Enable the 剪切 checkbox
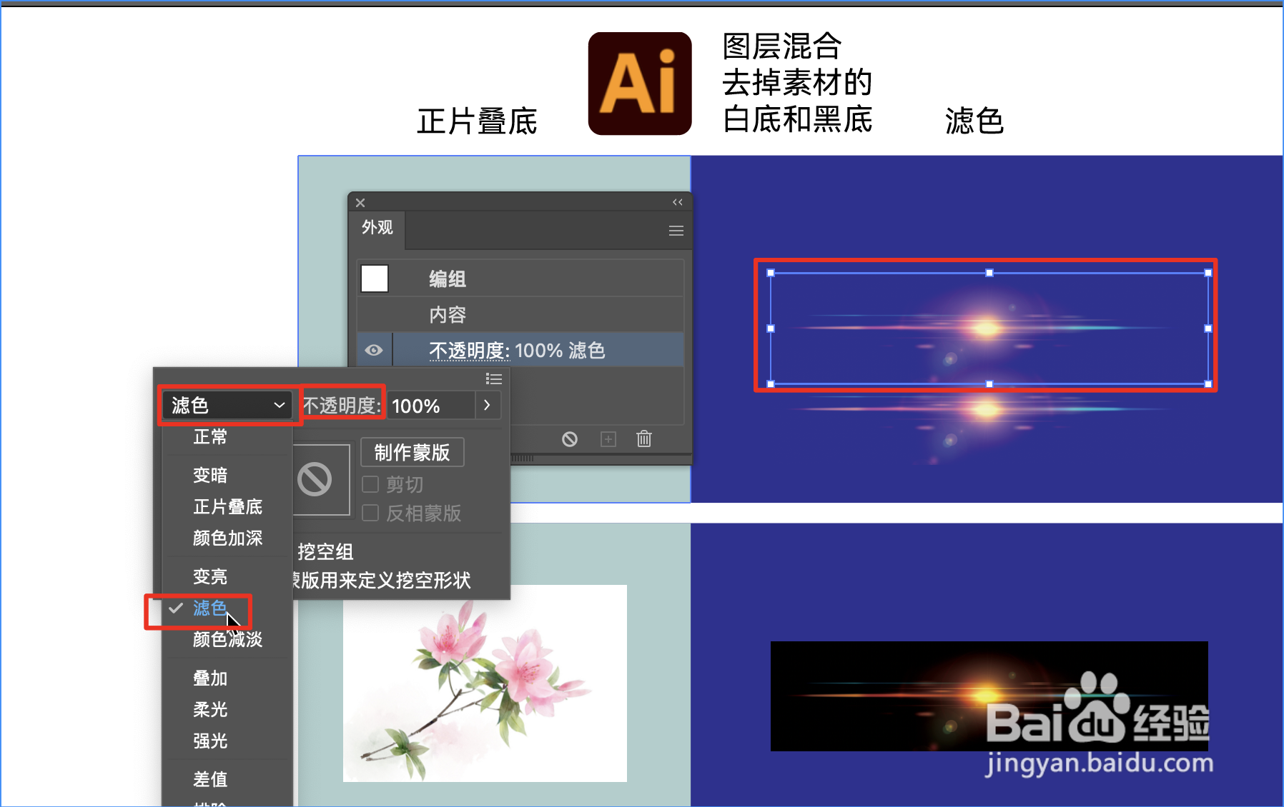 (370, 483)
